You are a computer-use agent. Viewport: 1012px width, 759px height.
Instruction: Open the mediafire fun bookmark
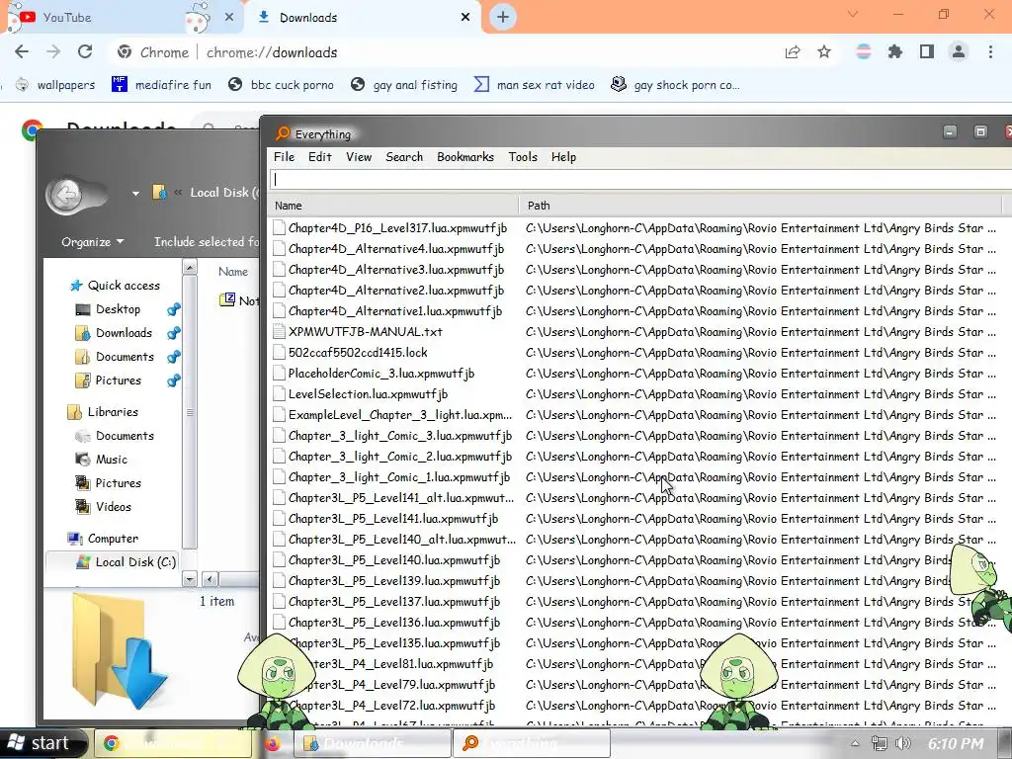point(161,85)
